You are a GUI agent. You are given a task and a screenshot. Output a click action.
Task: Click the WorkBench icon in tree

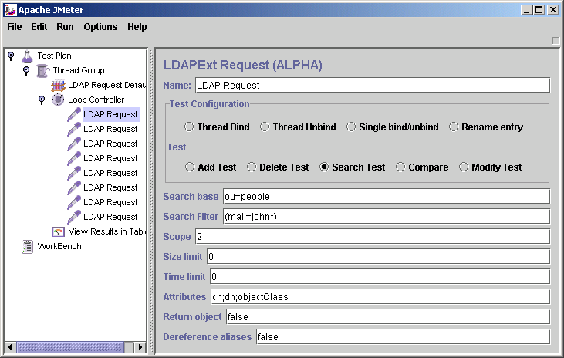click(x=27, y=246)
